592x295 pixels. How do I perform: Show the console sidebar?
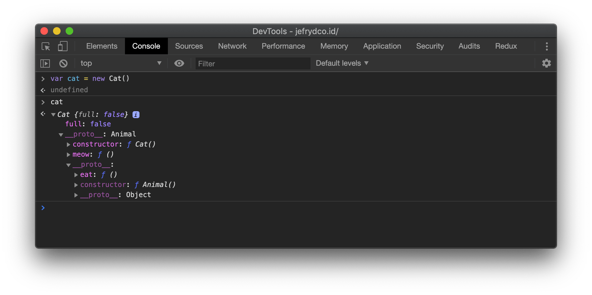click(x=45, y=63)
